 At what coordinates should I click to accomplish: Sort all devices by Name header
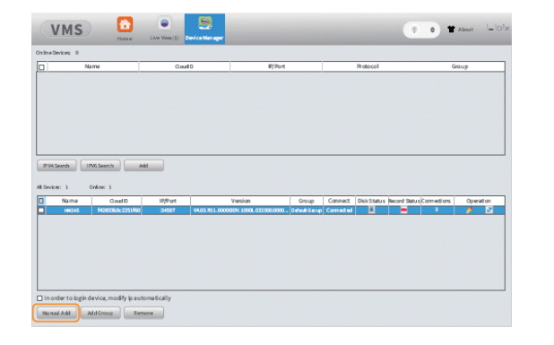click(x=69, y=201)
